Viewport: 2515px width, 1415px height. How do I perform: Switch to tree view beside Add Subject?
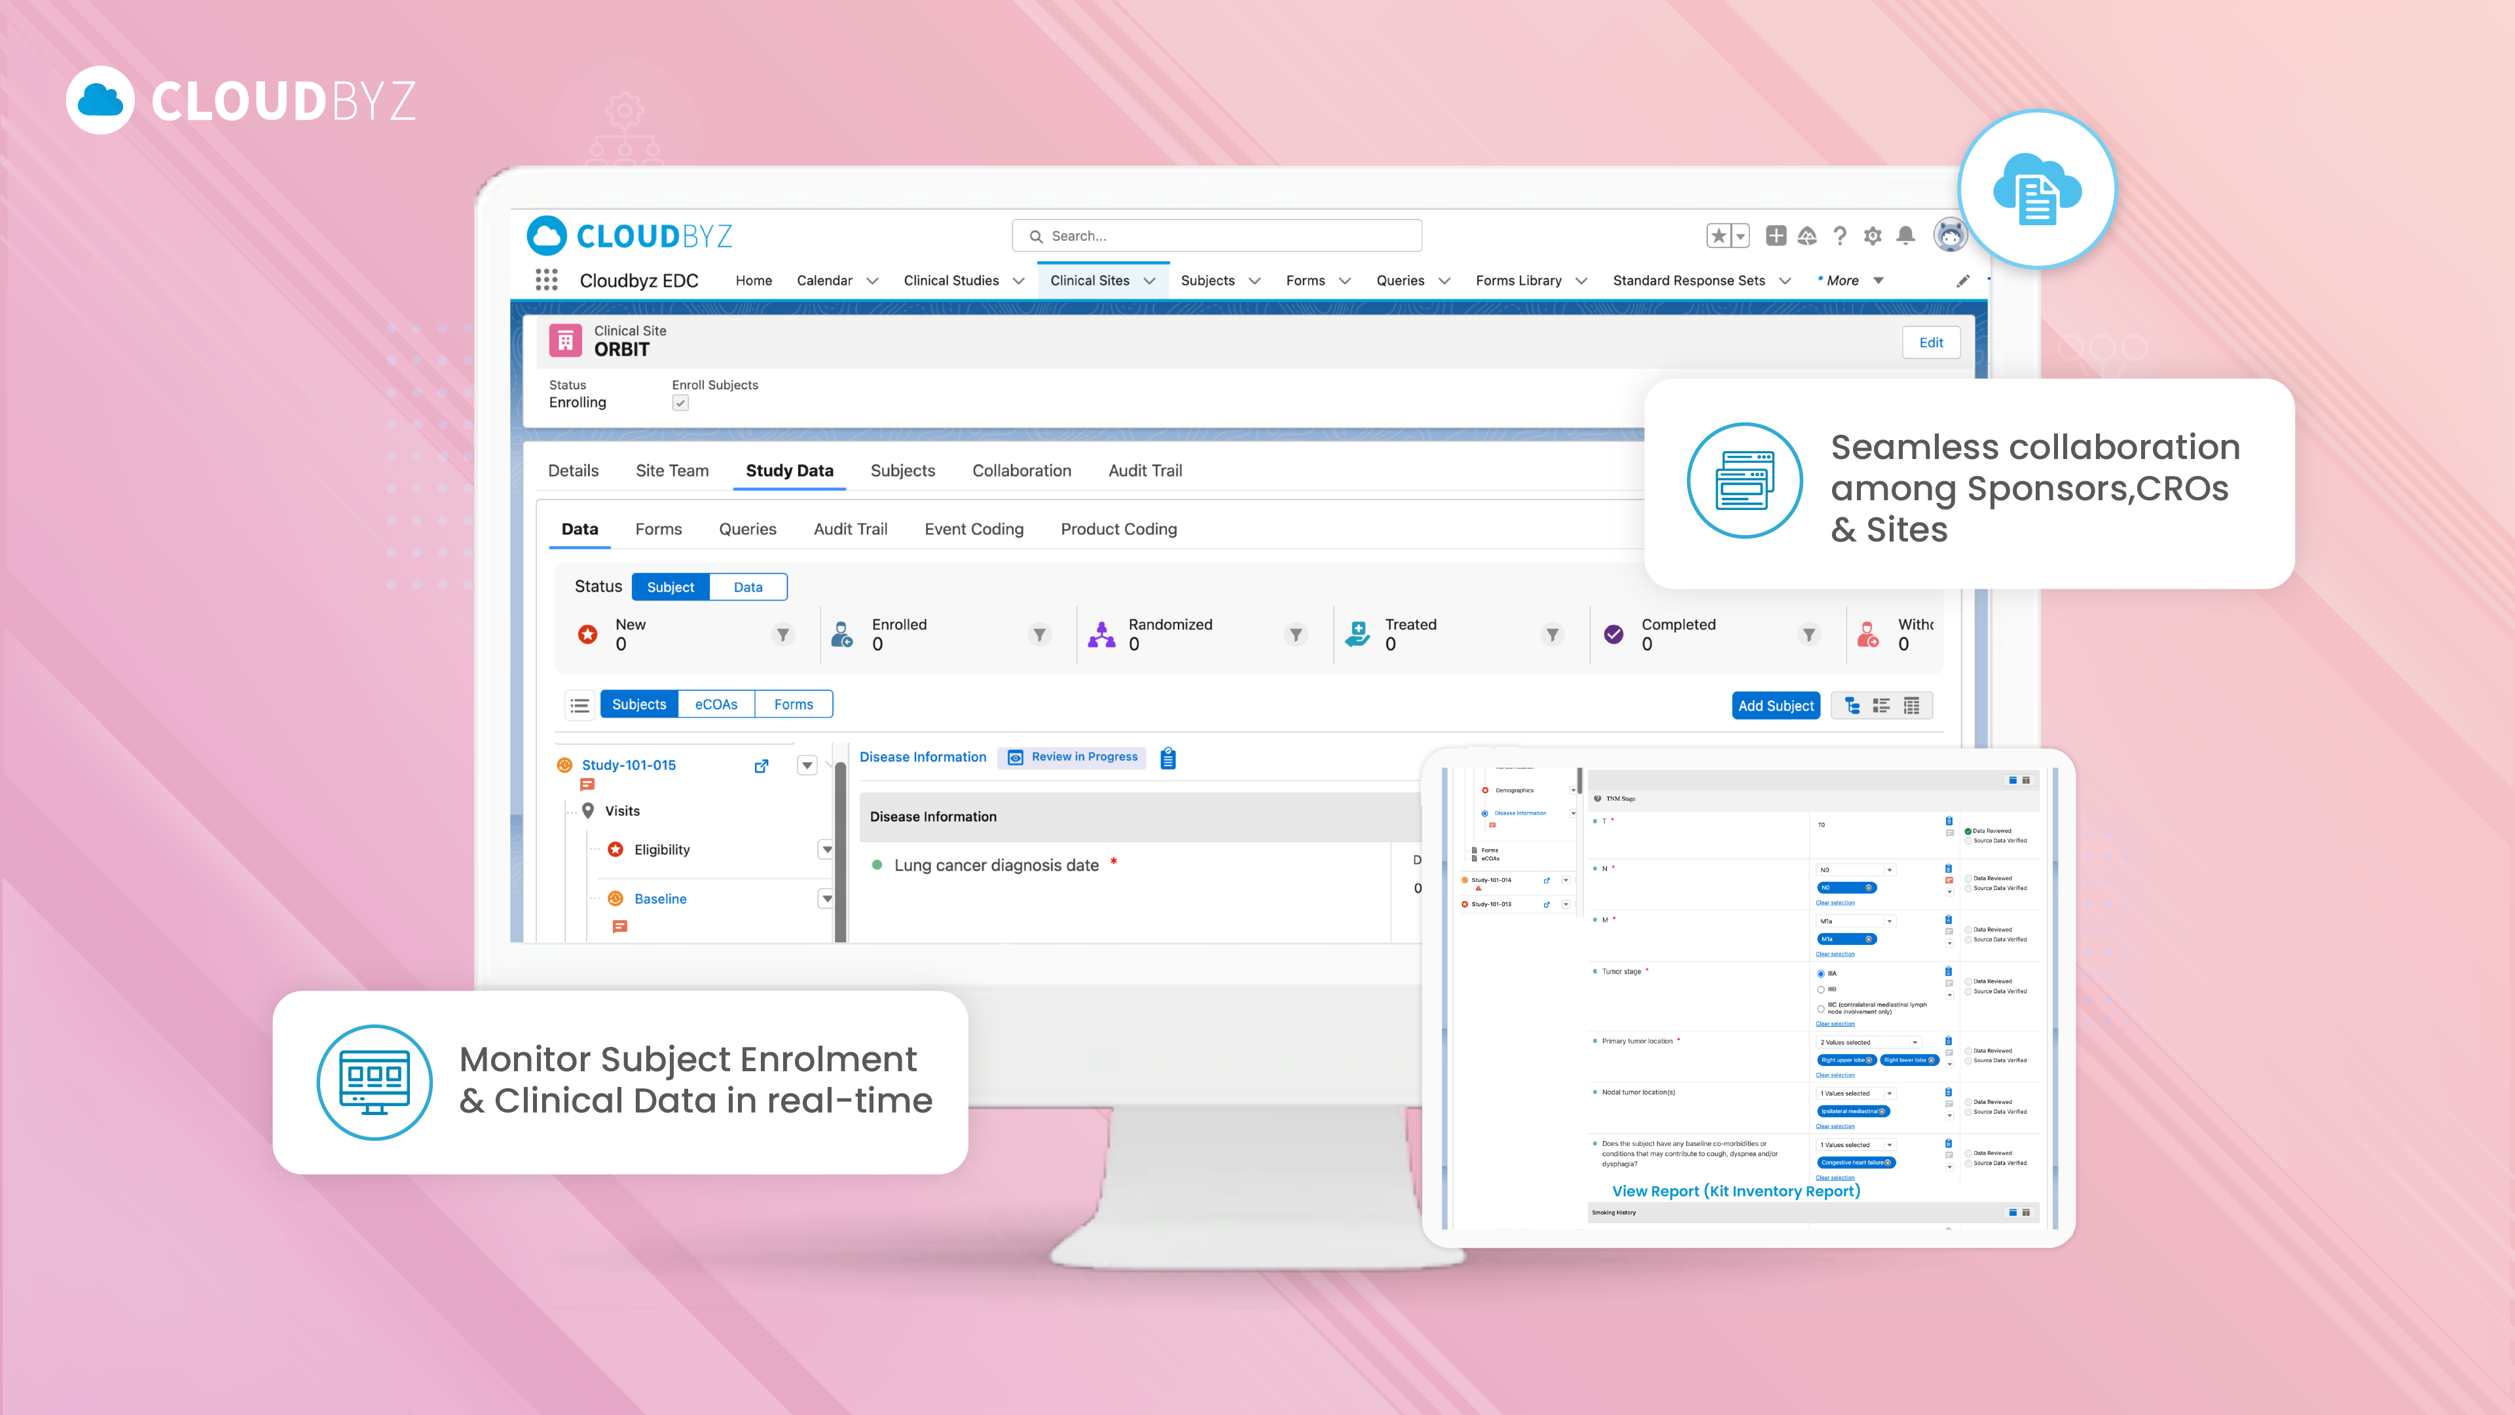click(x=1852, y=706)
